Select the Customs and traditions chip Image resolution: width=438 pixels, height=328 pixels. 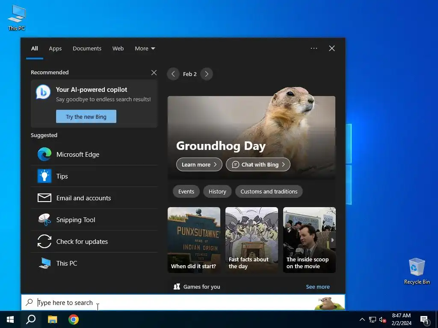269,192
